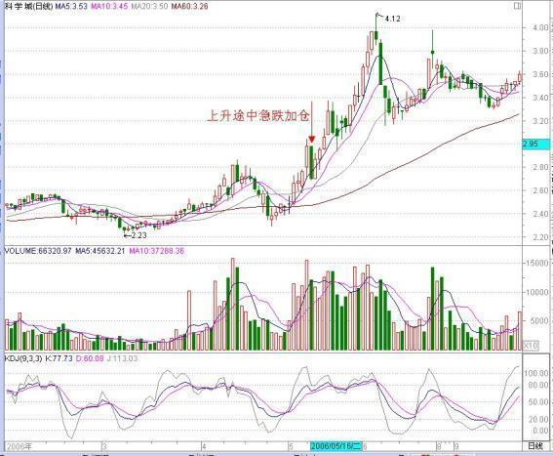Click the 50.00 KDJ axis label
553x456 pixels.
(538, 402)
